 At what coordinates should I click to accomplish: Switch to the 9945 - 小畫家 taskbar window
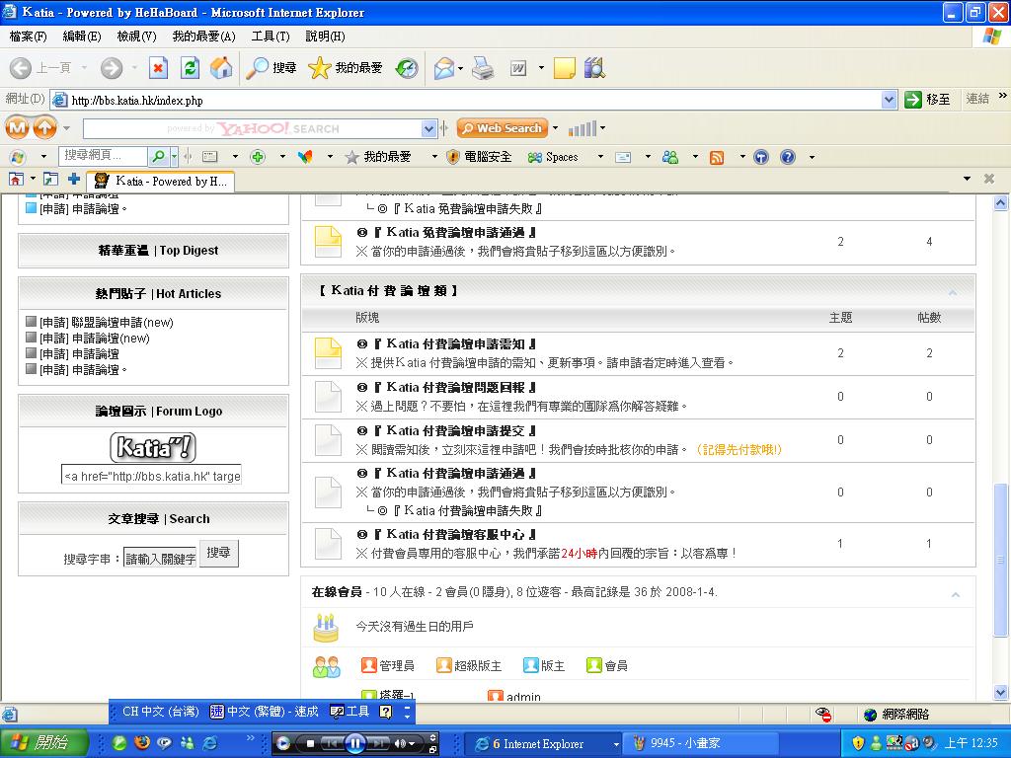pos(702,744)
